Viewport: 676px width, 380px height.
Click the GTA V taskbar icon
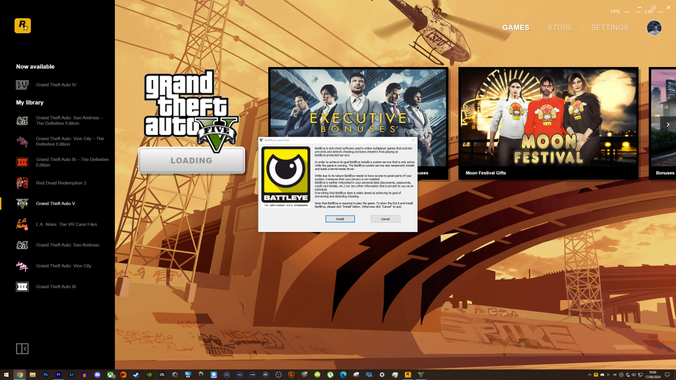click(x=421, y=374)
